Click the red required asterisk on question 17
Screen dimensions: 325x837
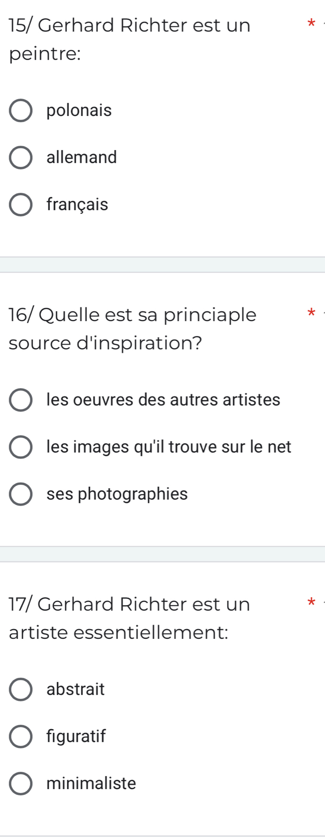tap(310, 602)
